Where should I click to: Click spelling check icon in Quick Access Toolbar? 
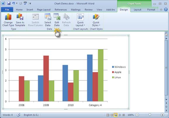click(25, 3)
